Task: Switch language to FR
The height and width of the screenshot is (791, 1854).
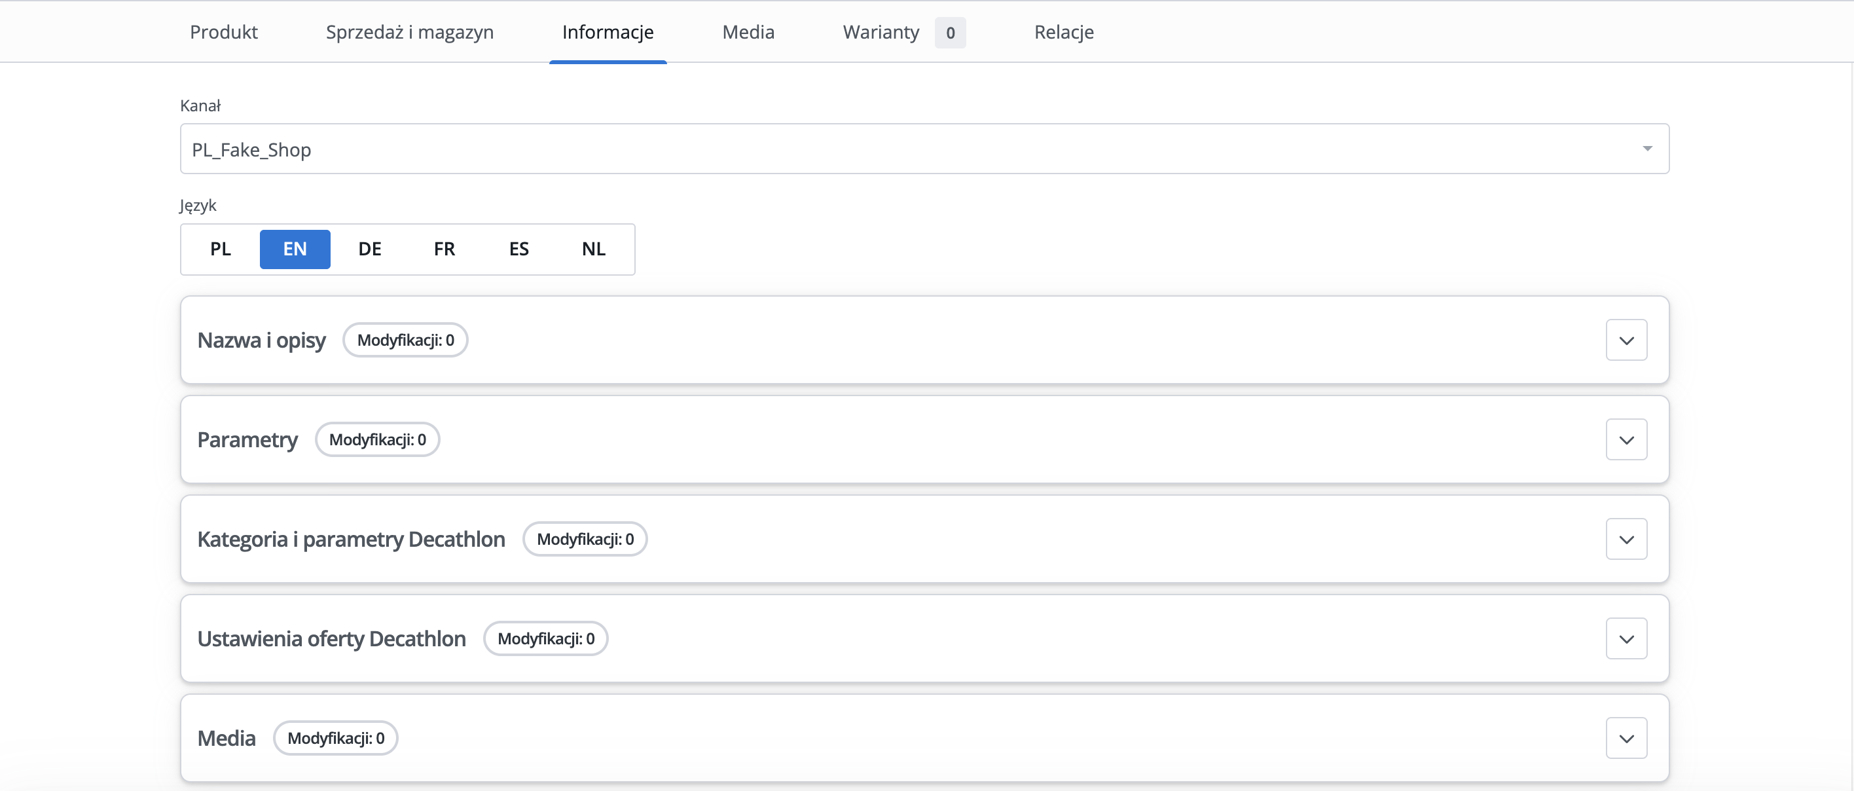Action: (x=444, y=249)
